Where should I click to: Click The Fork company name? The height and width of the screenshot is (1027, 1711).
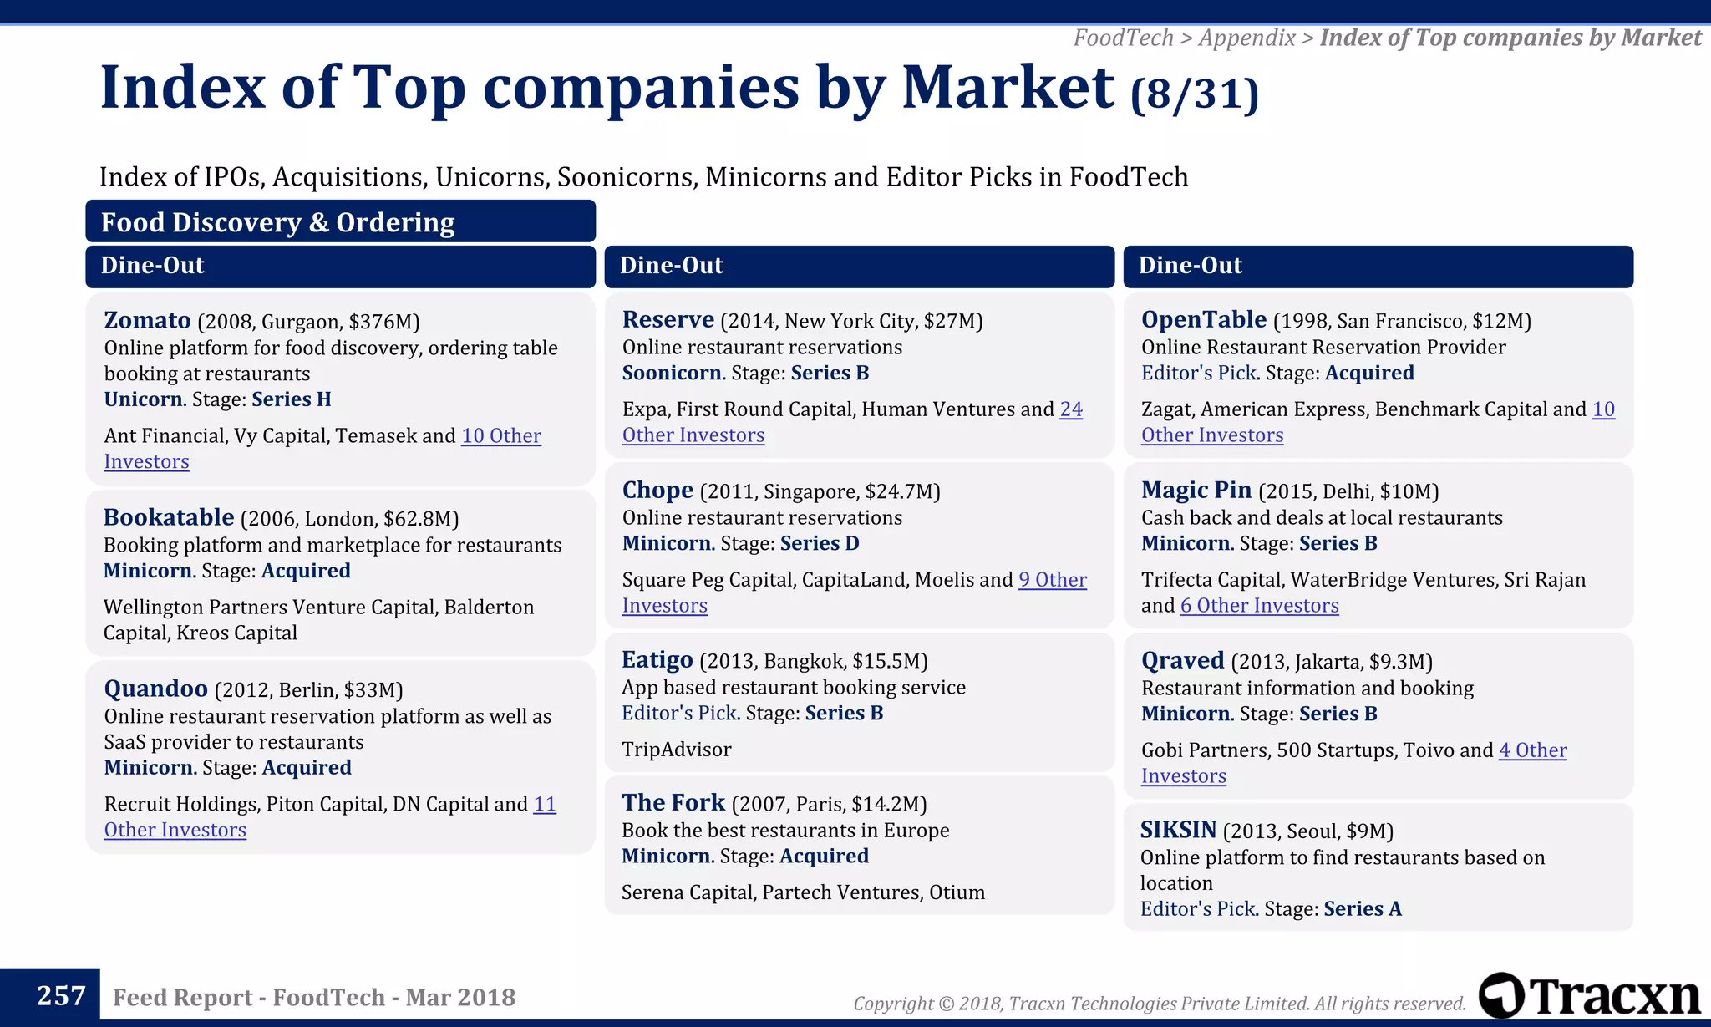(673, 802)
